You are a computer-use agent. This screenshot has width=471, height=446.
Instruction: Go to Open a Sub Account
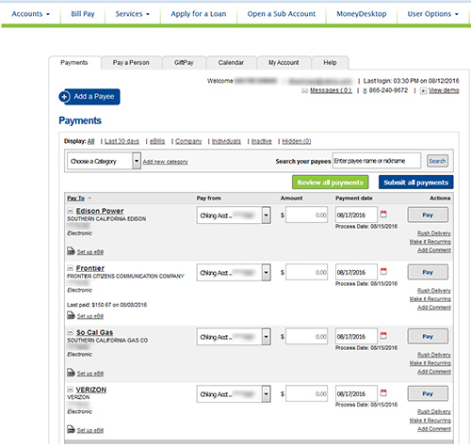coord(282,14)
